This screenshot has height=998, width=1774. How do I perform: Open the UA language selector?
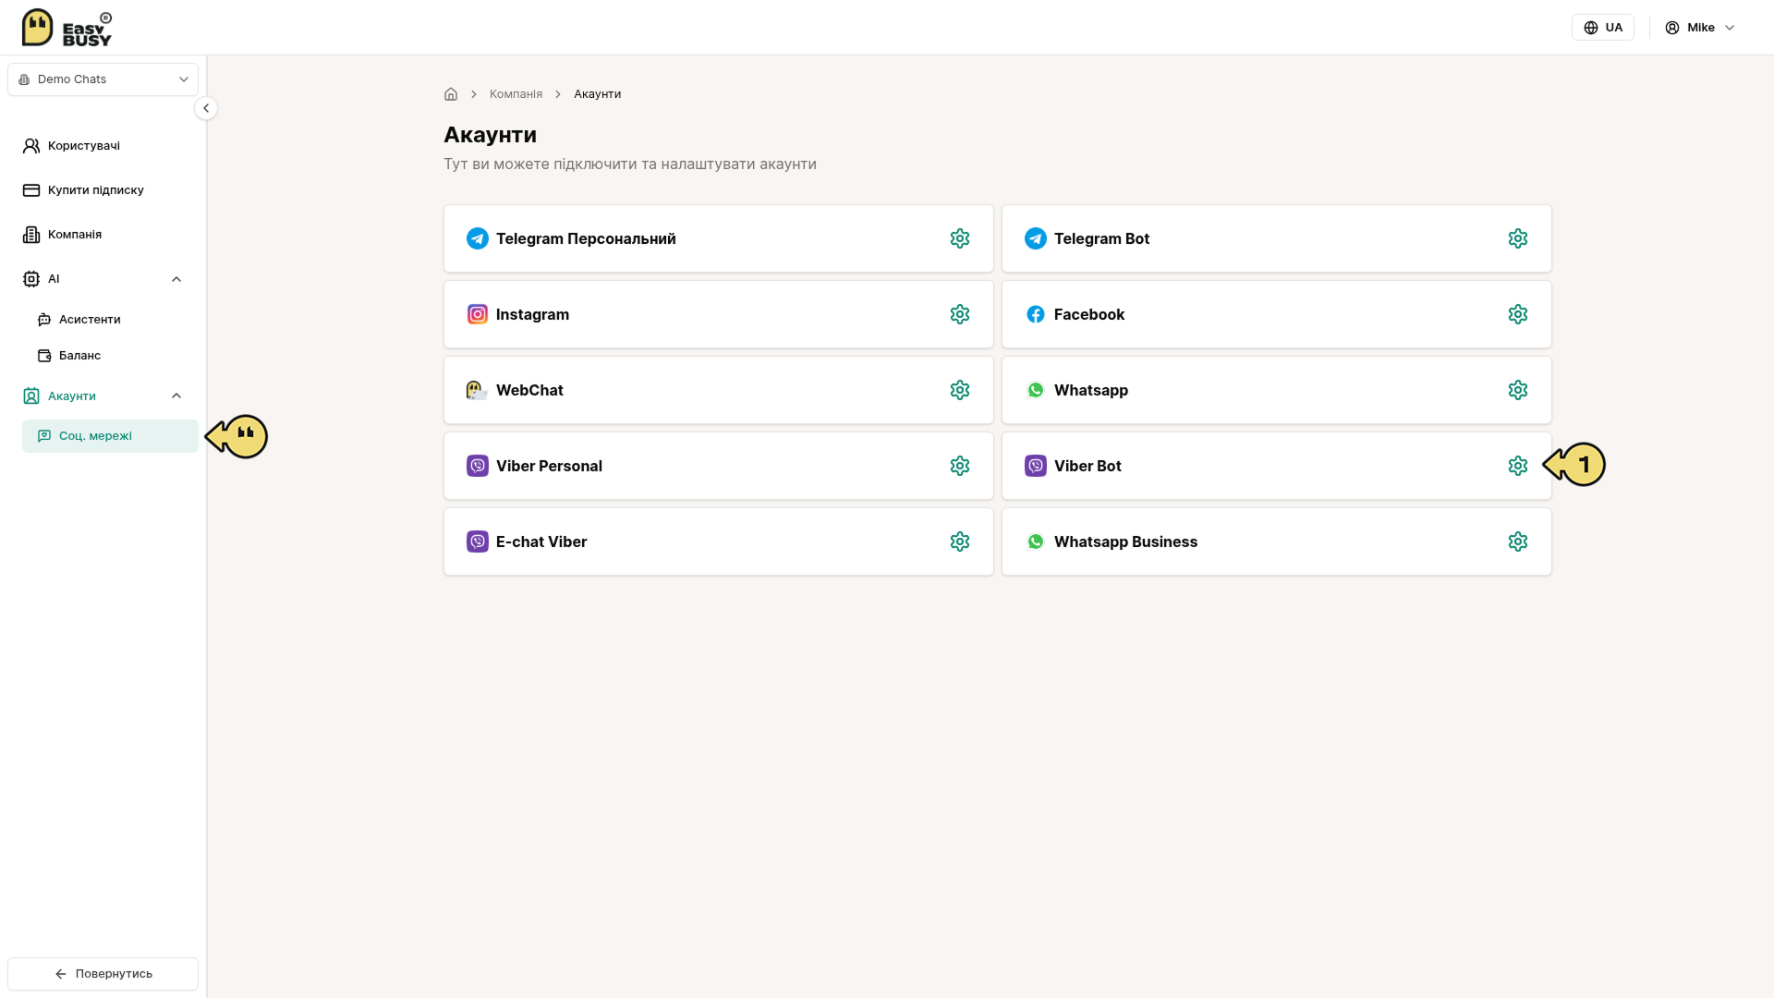(x=1603, y=28)
